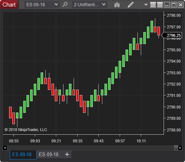Click the first gray link button in title bar
The height and width of the screenshot is (162, 185).
point(153,5)
